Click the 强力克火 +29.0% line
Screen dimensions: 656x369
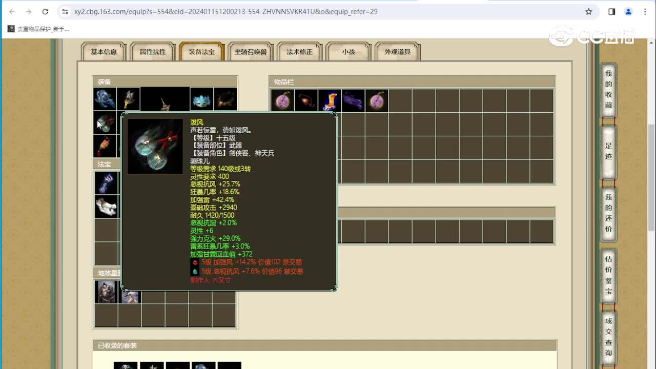pyautogui.click(x=215, y=238)
